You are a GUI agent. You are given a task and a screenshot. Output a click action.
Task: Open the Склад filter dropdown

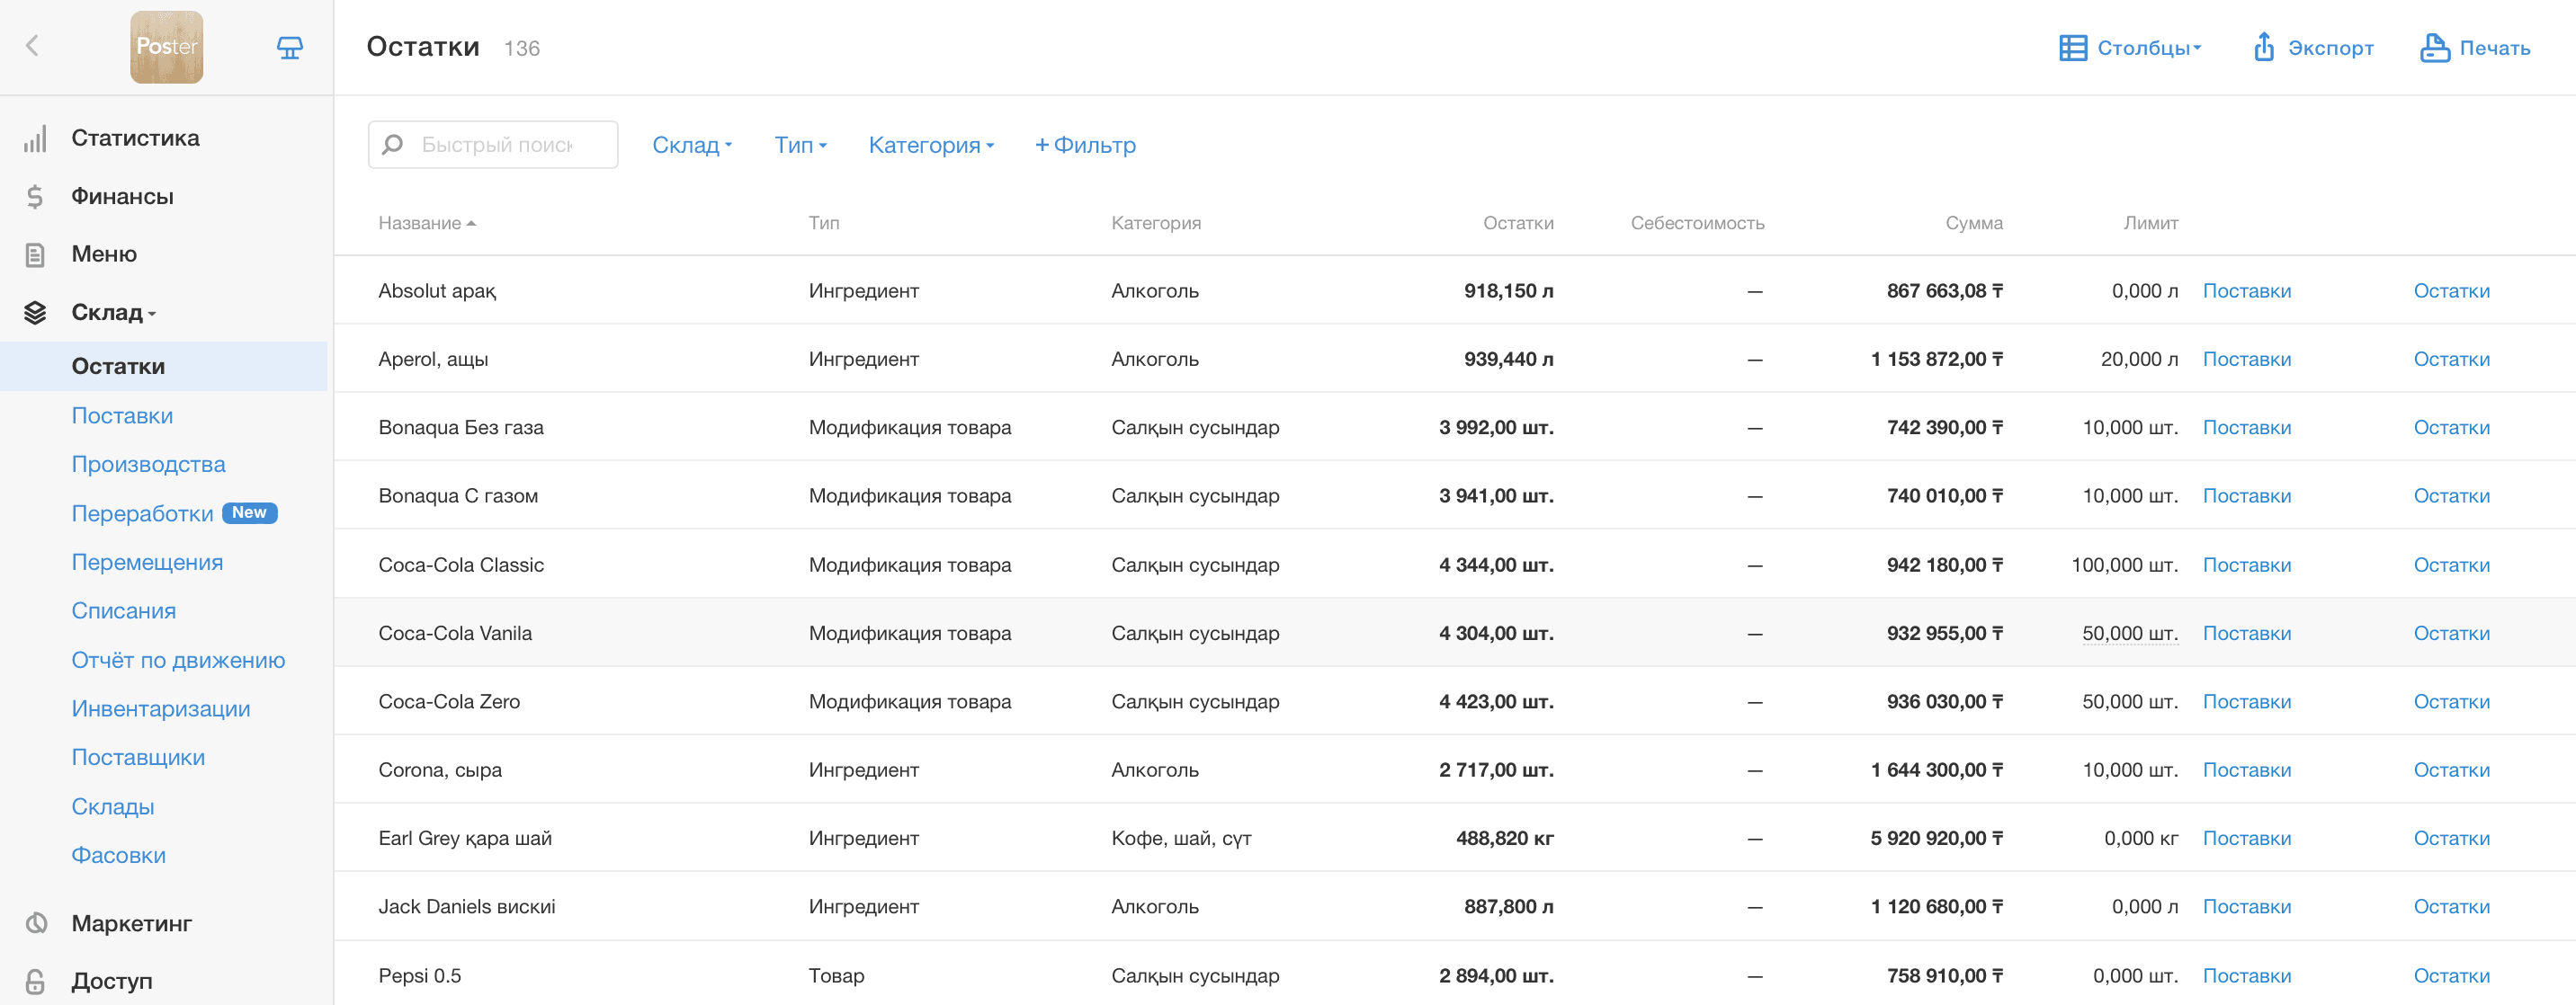[x=692, y=145]
